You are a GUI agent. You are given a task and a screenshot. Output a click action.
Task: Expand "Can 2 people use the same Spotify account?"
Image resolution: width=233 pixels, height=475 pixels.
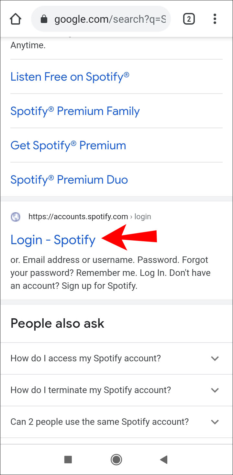(100, 422)
